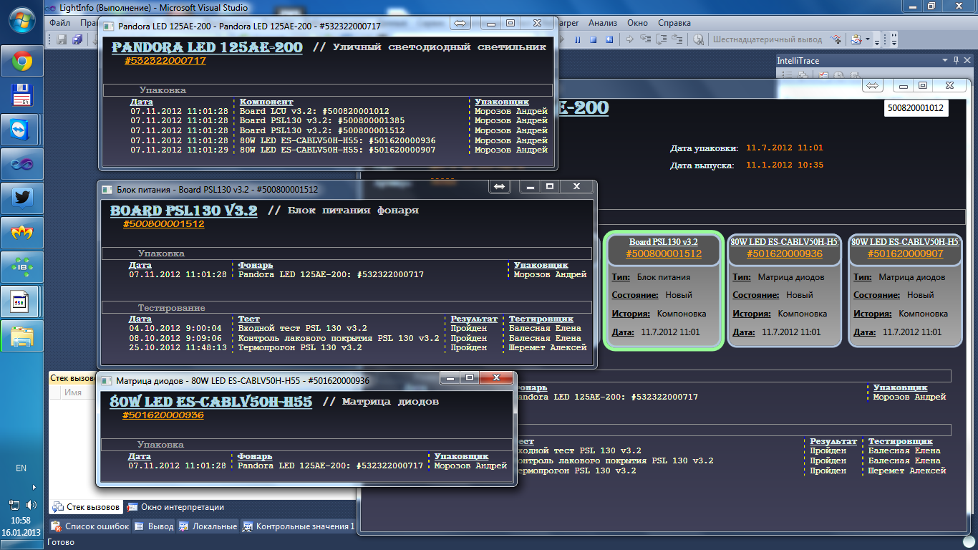The width and height of the screenshot is (978, 550).
Task: Open the IntelliTrace panel dropdown arrow
Action: [945, 61]
